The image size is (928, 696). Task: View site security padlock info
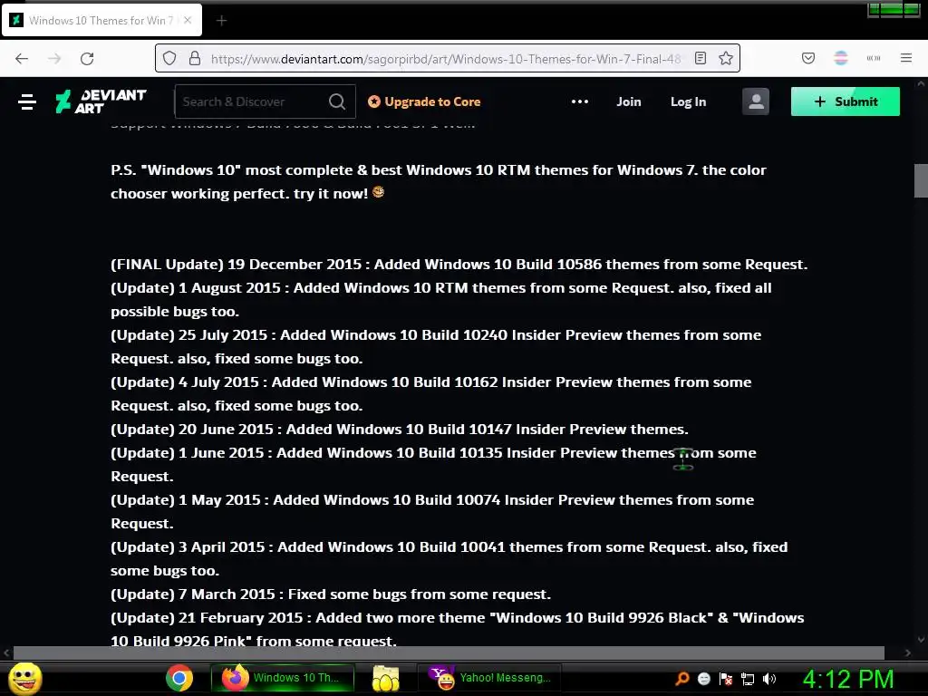(194, 58)
